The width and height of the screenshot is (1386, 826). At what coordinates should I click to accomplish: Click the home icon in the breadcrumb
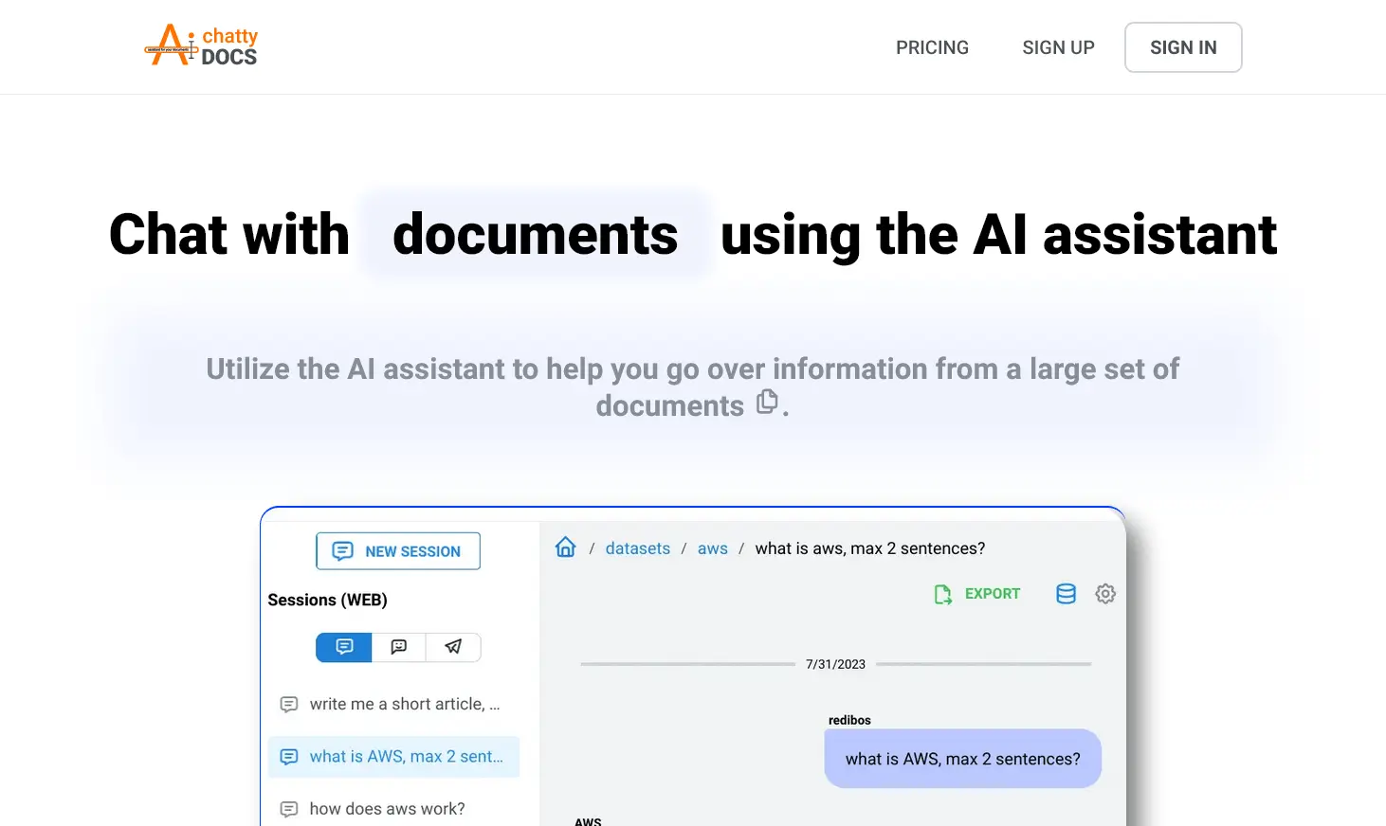(x=565, y=547)
